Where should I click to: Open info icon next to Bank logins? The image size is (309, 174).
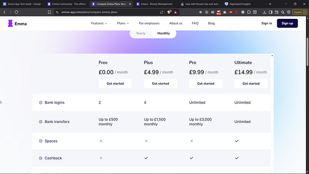click(41, 103)
